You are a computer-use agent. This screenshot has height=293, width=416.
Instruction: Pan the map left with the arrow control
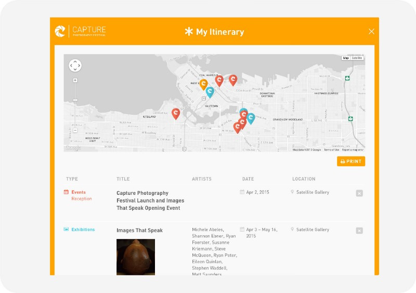tap(71, 65)
